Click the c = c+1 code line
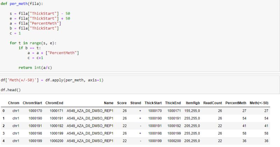The width and height of the screenshot is (280, 147). pos(35,58)
